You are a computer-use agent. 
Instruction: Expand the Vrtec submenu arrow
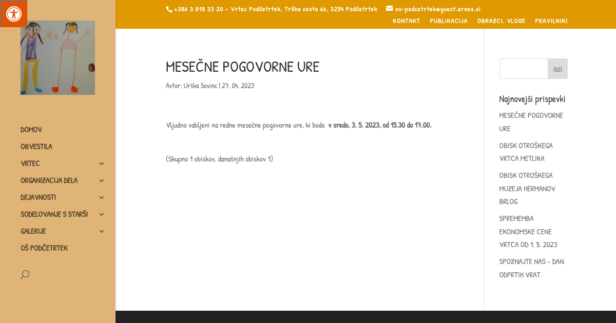coord(102,164)
